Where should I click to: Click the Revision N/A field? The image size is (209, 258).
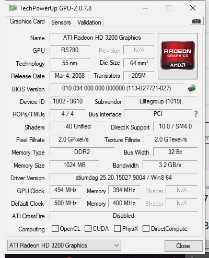point(139,50)
